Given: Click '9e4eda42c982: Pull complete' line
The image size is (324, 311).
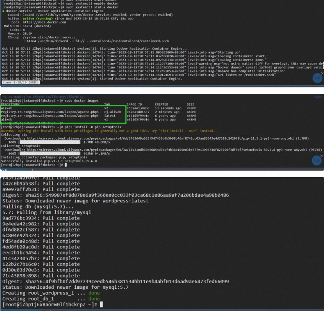Looking at the screenshot, I should [41, 224].
